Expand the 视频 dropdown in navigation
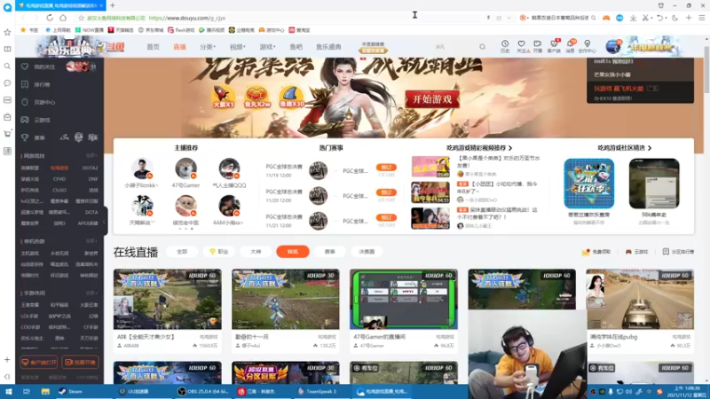Screen dimensions: 710x399 point(238,47)
